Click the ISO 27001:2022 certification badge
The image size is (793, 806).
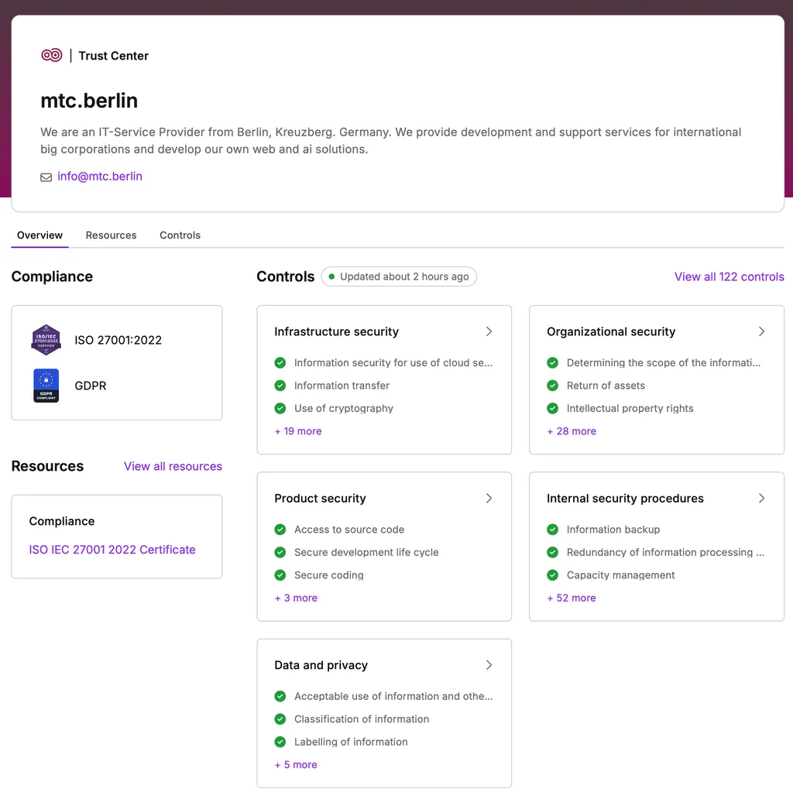(46, 340)
